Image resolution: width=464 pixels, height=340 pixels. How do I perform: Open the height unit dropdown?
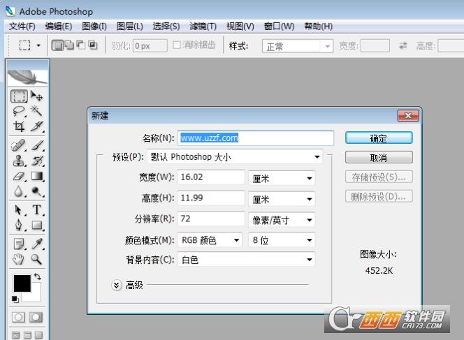[282, 199]
